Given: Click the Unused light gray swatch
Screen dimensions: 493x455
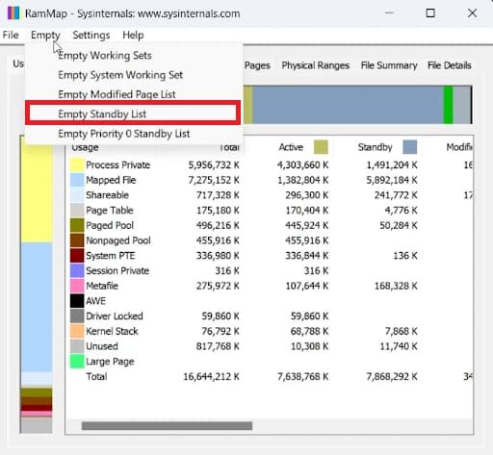Looking at the screenshot, I should click(77, 346).
